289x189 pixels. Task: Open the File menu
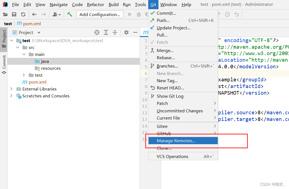click(15, 4)
